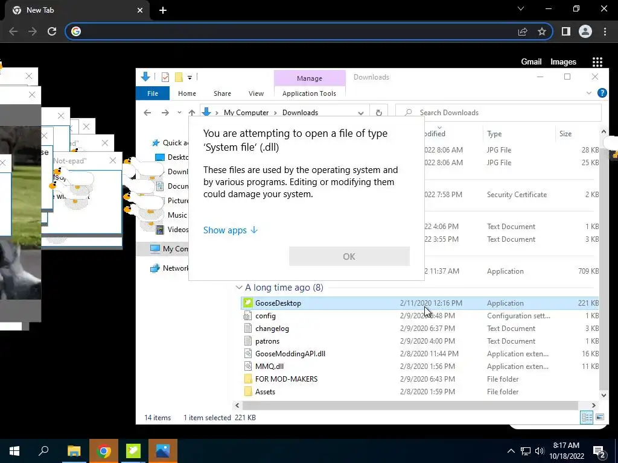Open Chrome profile avatar
The image size is (618, 463).
(x=585, y=31)
